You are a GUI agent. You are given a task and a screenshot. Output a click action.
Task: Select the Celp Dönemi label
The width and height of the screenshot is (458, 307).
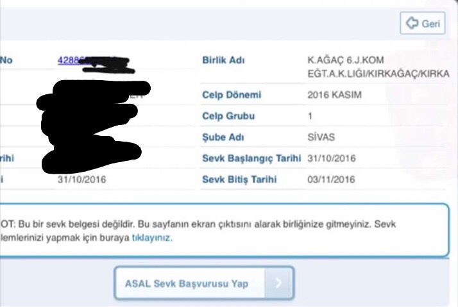pyautogui.click(x=232, y=95)
